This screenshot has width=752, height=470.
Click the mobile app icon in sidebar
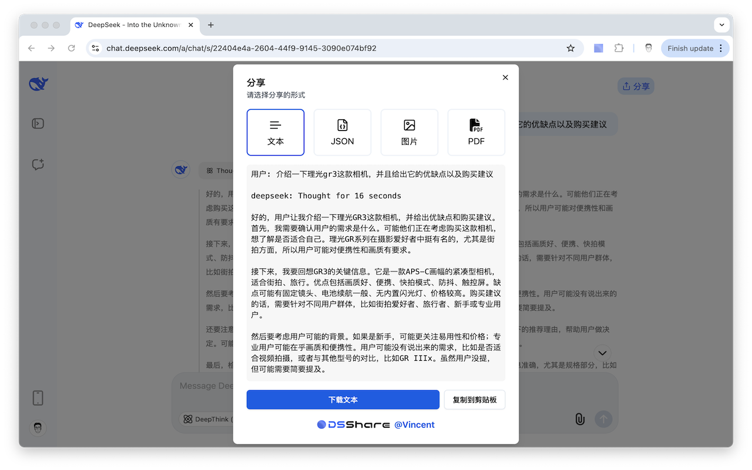[38, 398]
